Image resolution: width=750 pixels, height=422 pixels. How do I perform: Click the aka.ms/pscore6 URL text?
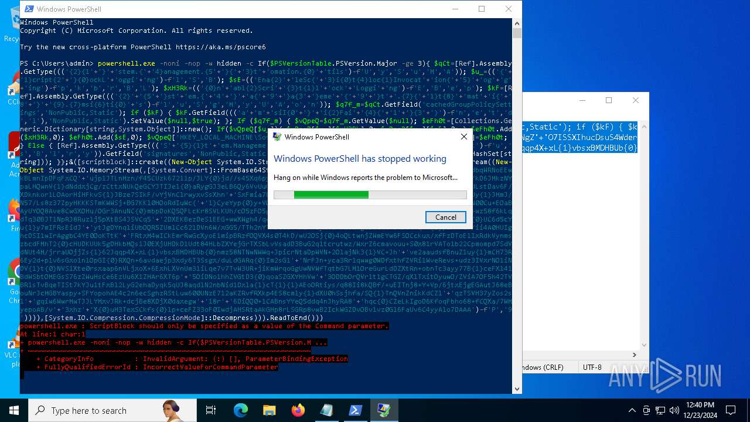point(220,47)
